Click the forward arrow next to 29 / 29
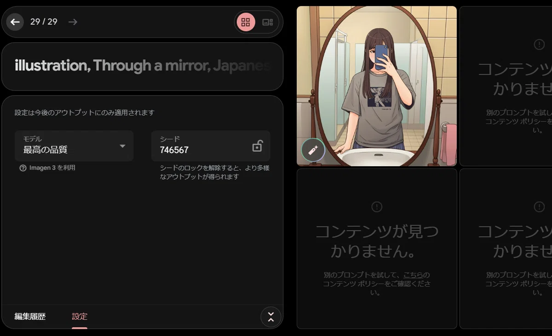 [x=73, y=22]
